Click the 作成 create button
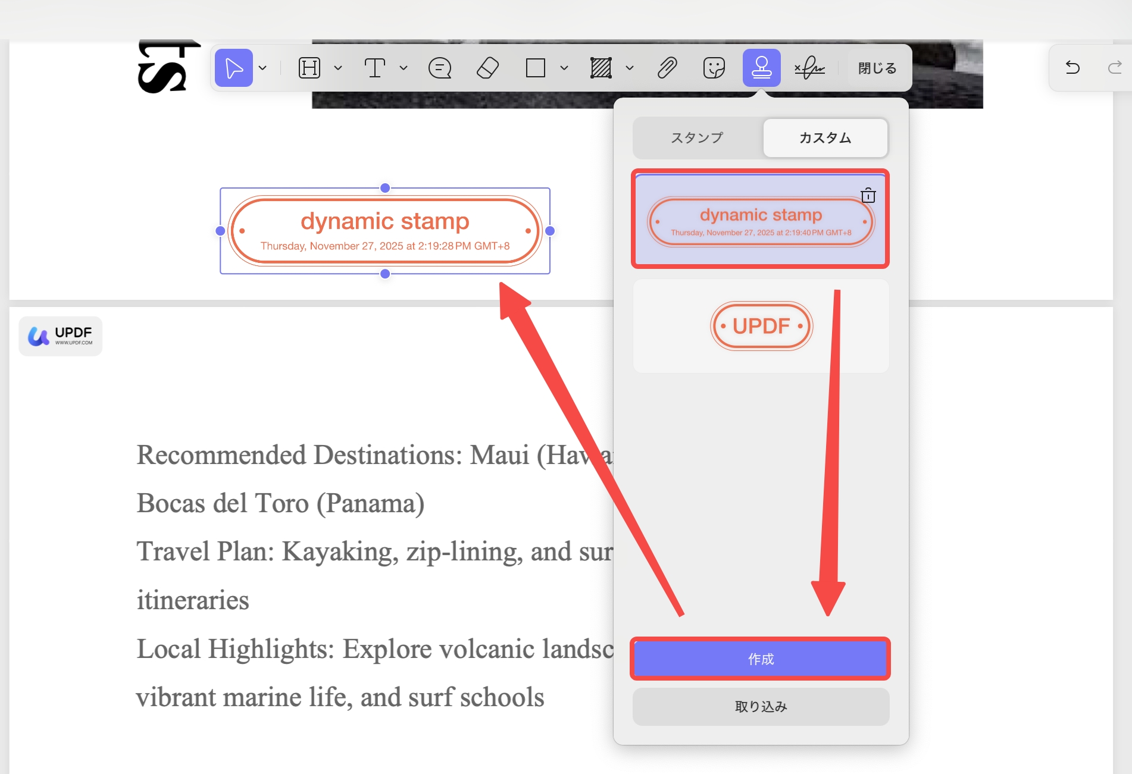 [761, 659]
